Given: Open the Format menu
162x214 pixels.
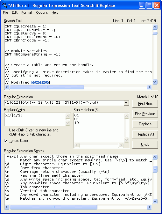Looking at the screenshot, I should click(x=27, y=12).
